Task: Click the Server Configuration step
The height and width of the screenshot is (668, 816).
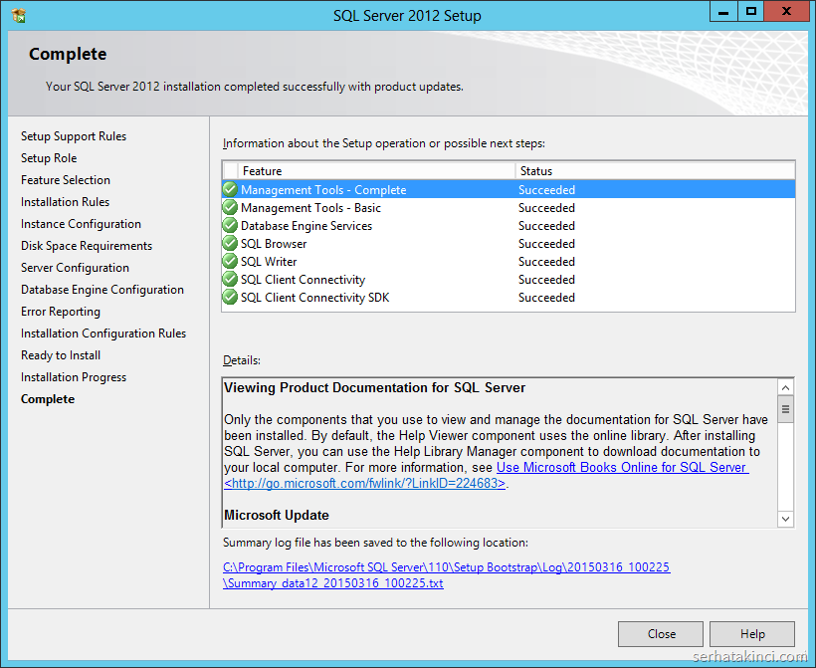Action: (75, 267)
